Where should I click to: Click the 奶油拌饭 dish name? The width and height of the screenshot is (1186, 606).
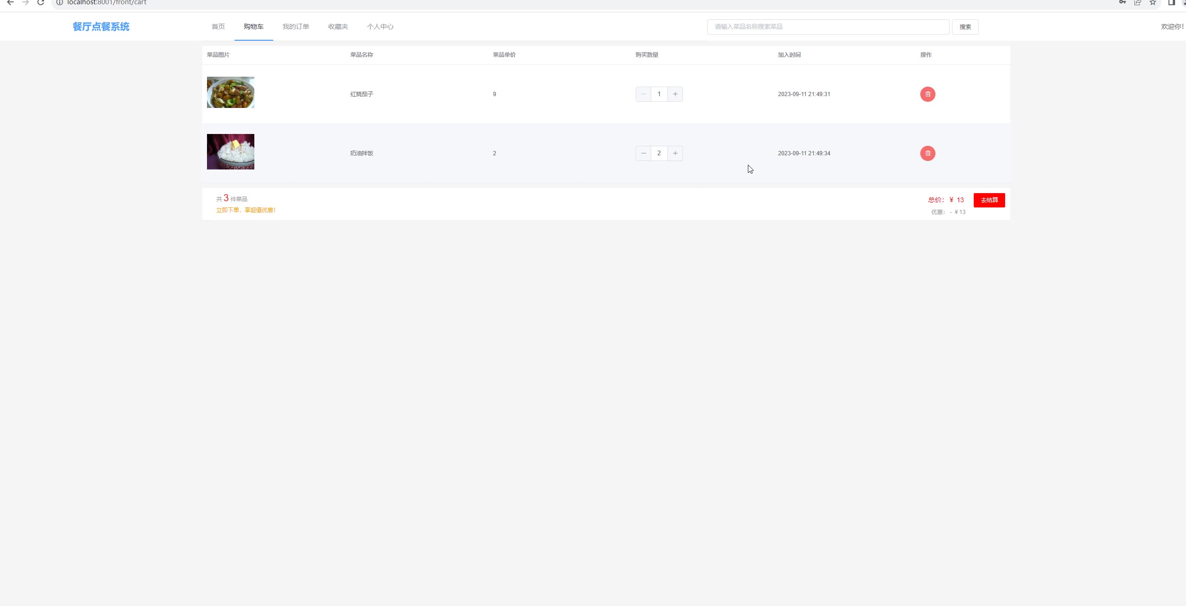pyautogui.click(x=361, y=153)
